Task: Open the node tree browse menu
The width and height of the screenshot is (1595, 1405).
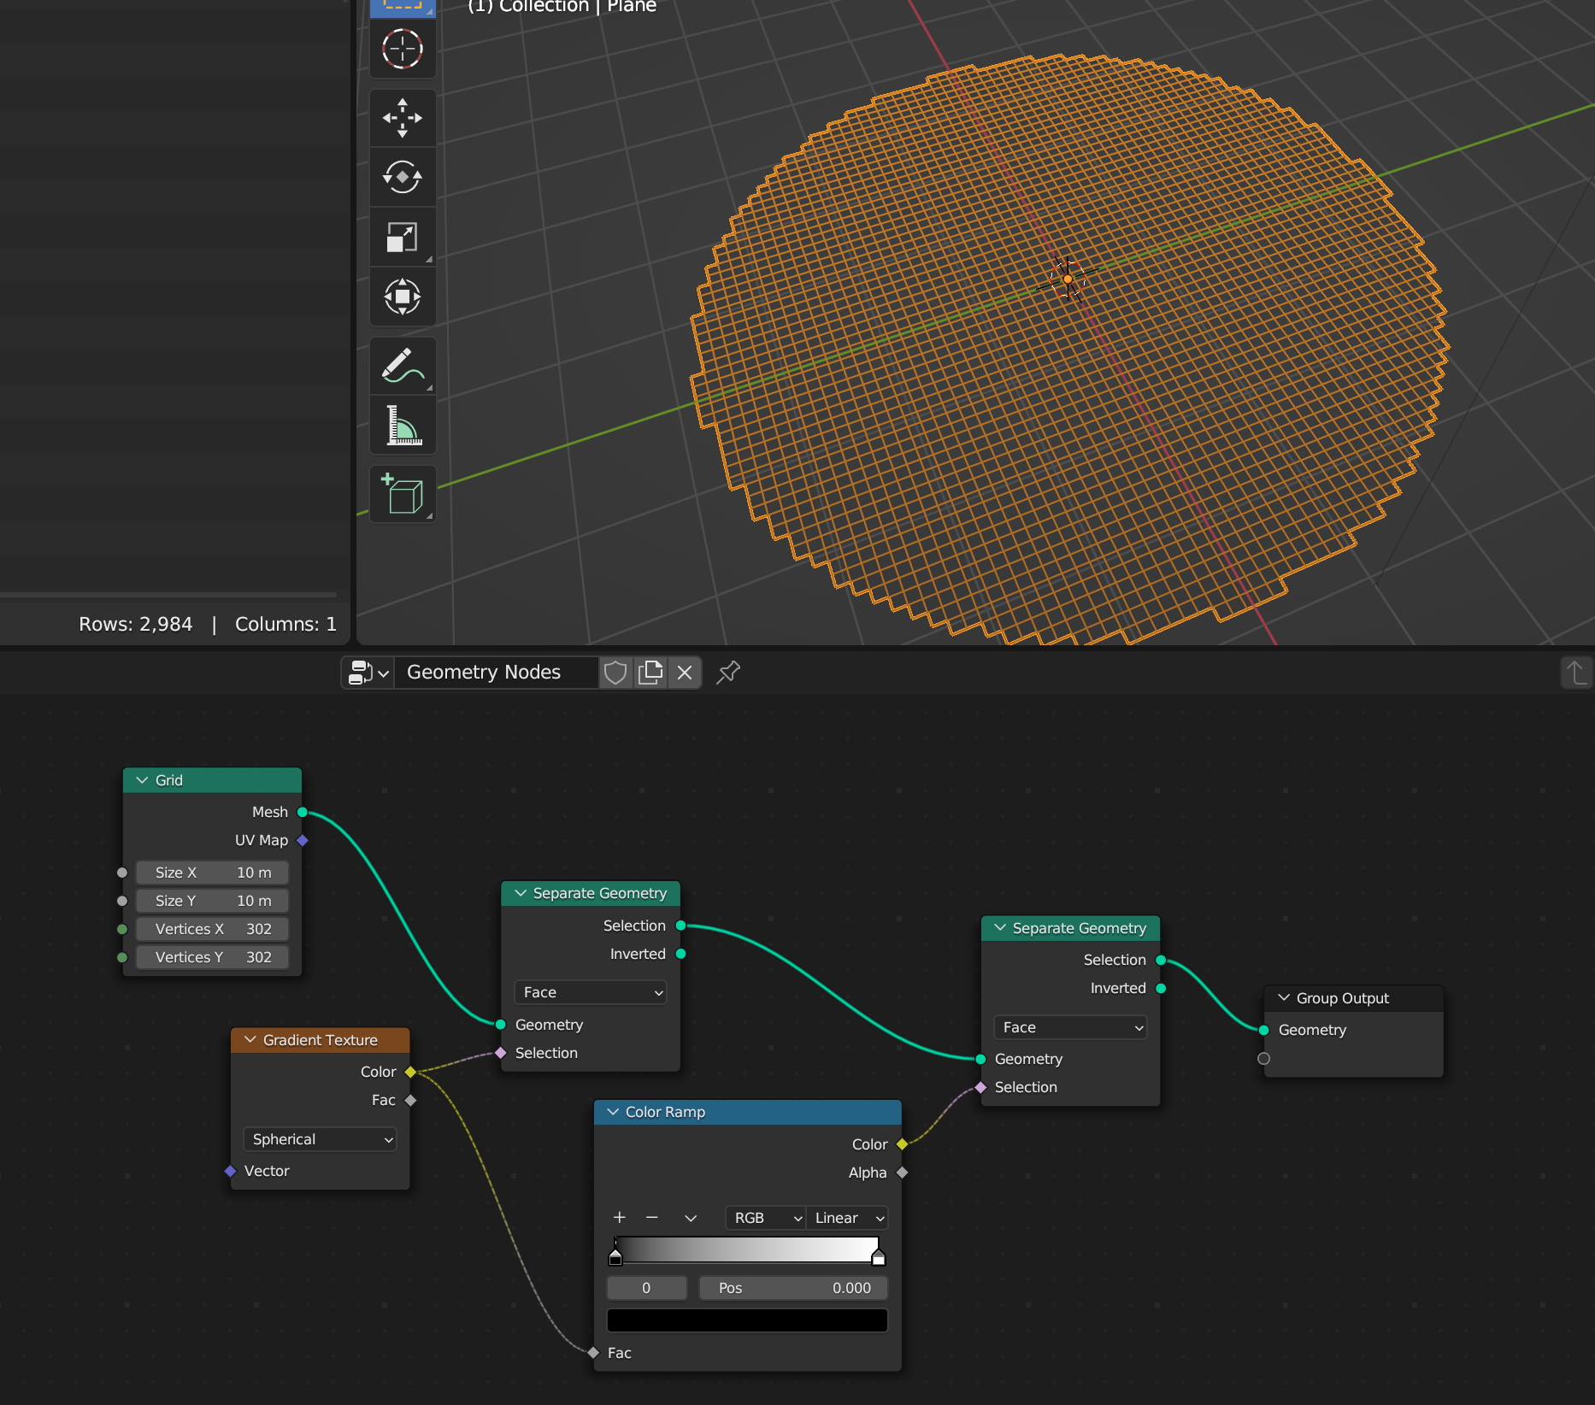Action: click(x=368, y=673)
